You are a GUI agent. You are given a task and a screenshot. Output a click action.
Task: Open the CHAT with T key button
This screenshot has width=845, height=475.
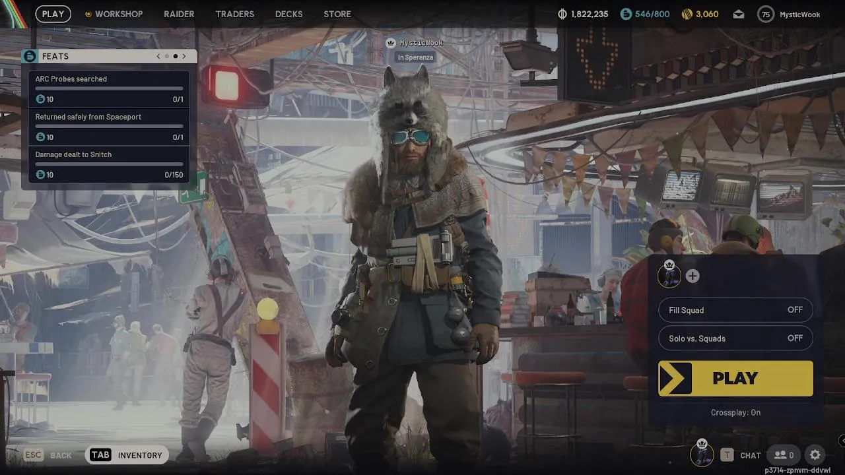[x=741, y=455]
